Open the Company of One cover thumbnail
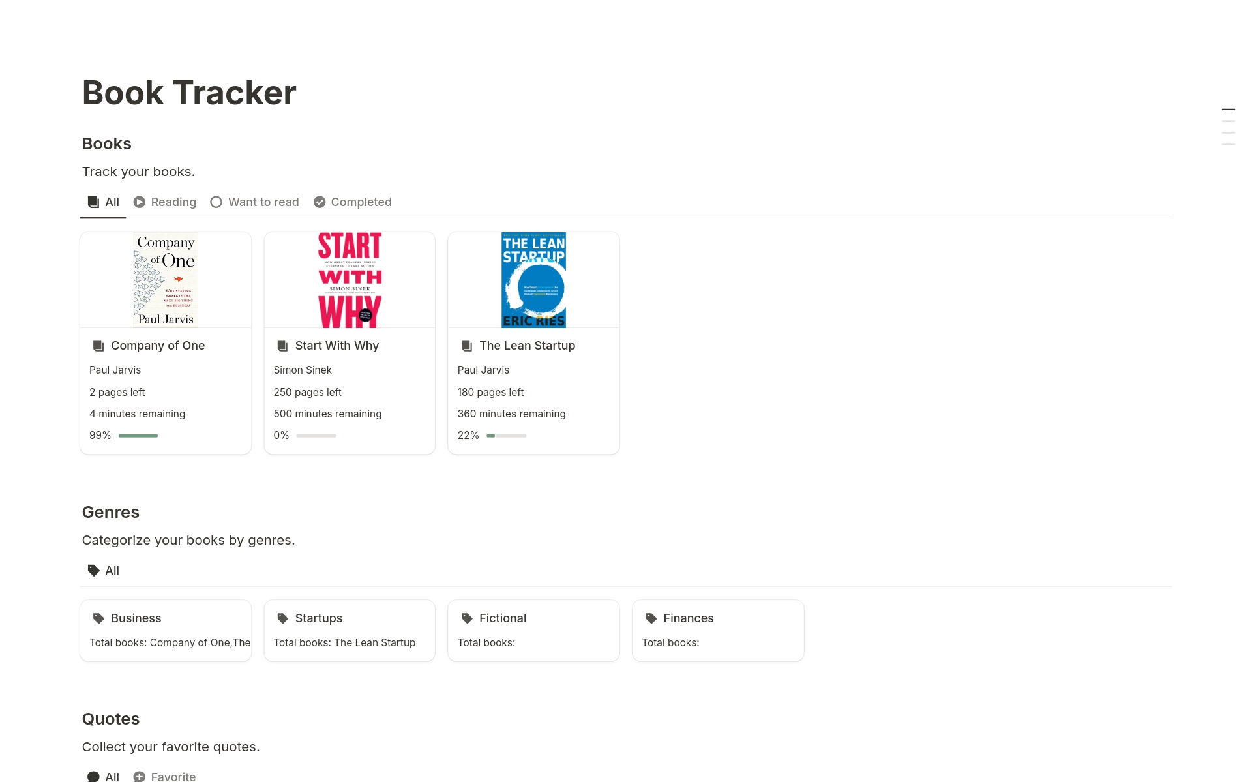This screenshot has width=1252, height=782. click(166, 280)
